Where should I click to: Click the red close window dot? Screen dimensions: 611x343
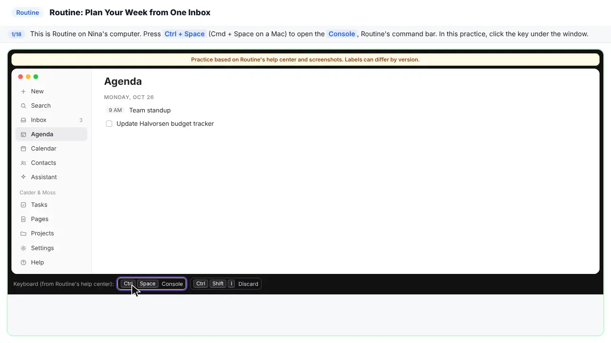pyautogui.click(x=21, y=77)
